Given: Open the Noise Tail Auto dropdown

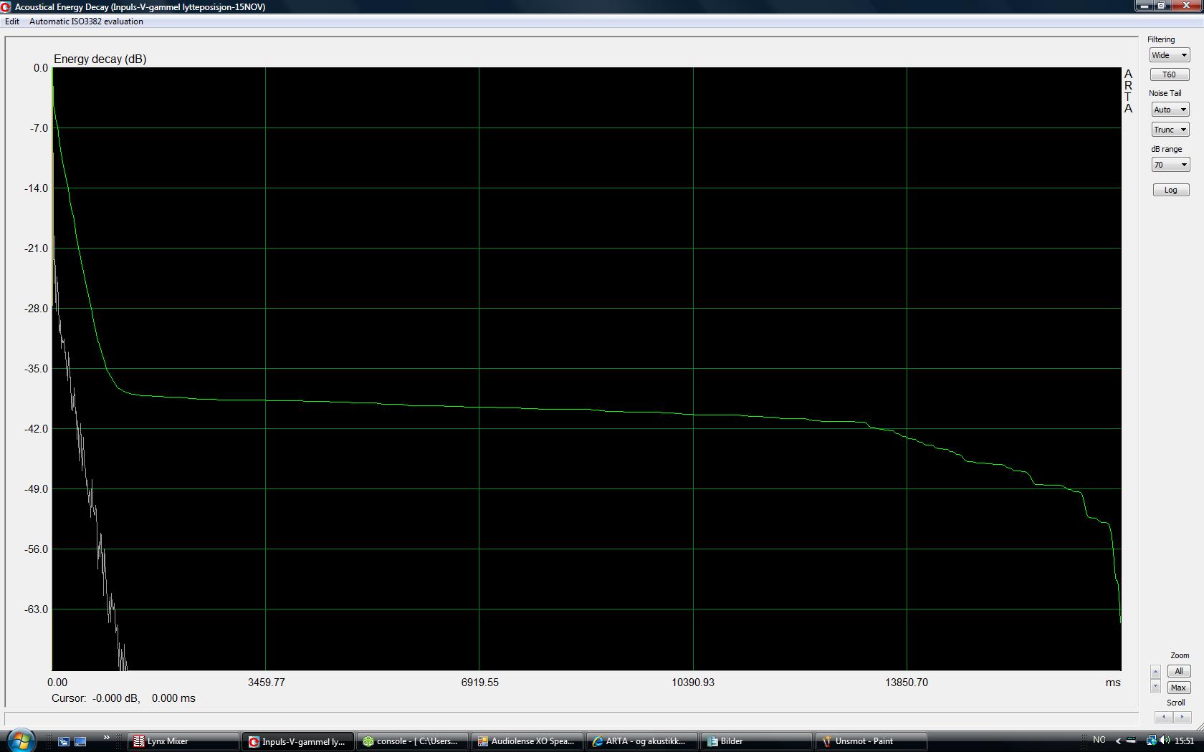Looking at the screenshot, I should 1170,110.
